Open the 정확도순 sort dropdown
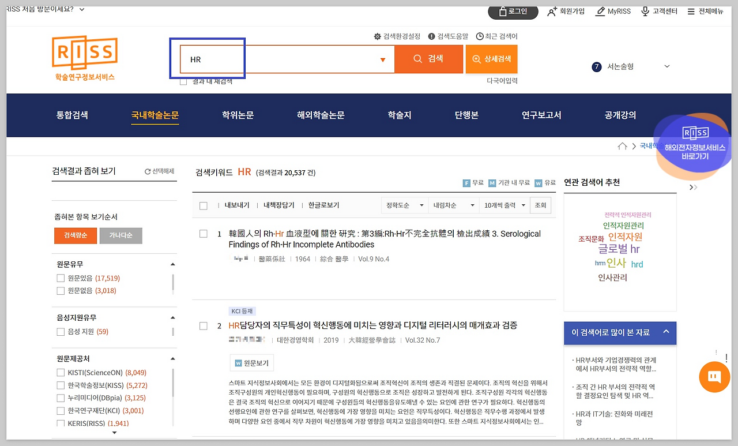 click(x=404, y=205)
